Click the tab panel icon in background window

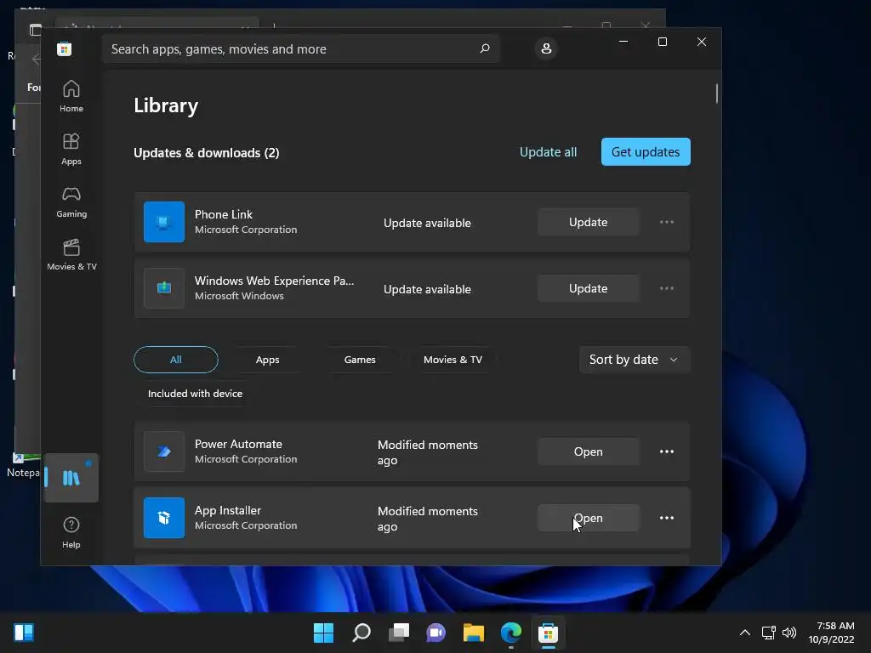(x=35, y=30)
